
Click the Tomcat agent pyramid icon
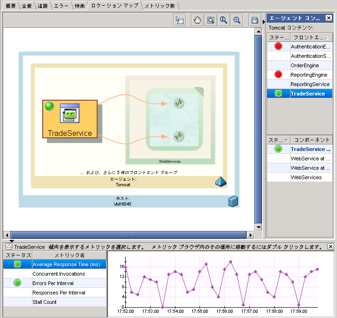point(221,181)
